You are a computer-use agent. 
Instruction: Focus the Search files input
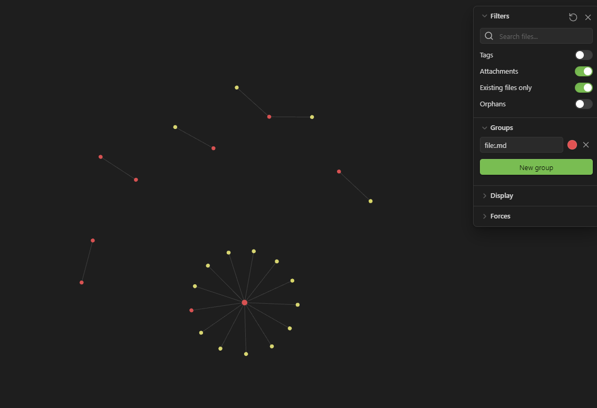tap(543, 36)
